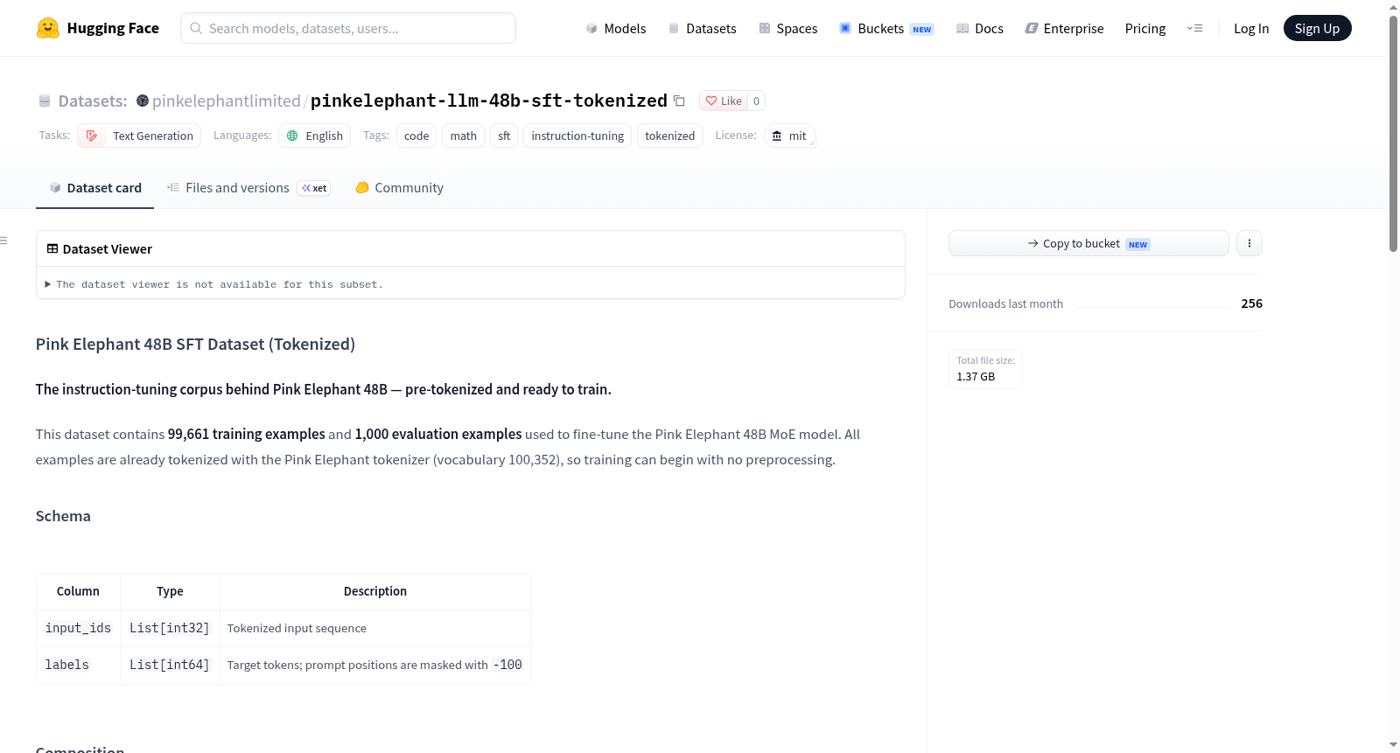The height and width of the screenshot is (753, 1400).
Task: Expand the dataset viewer unavailable message
Action: click(214, 284)
